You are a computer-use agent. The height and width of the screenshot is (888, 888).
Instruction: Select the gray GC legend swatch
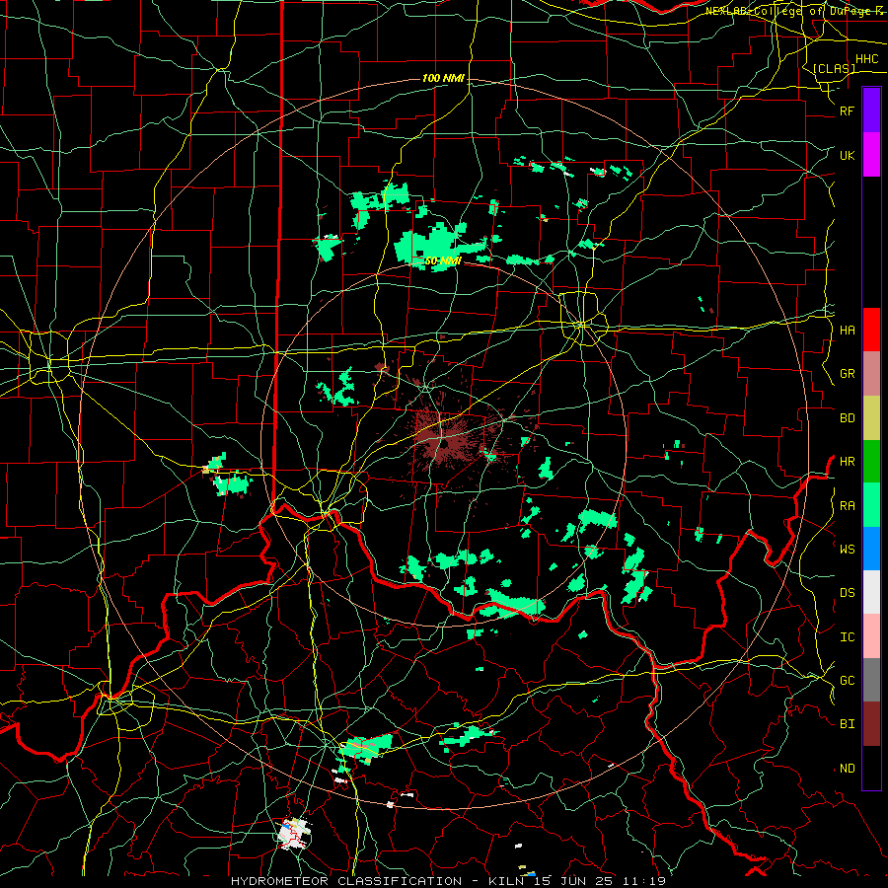(x=871, y=680)
